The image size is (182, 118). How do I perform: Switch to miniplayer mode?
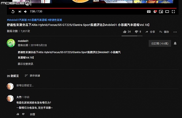coord(161,12)
